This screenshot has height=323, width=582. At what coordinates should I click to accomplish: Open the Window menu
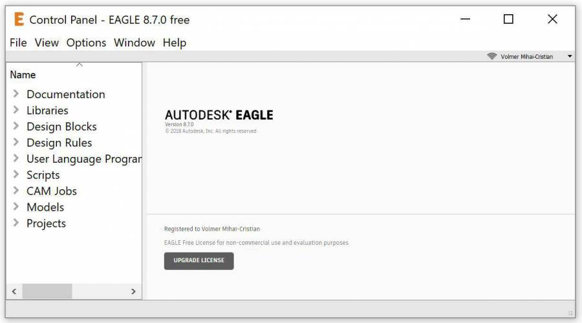click(x=135, y=43)
